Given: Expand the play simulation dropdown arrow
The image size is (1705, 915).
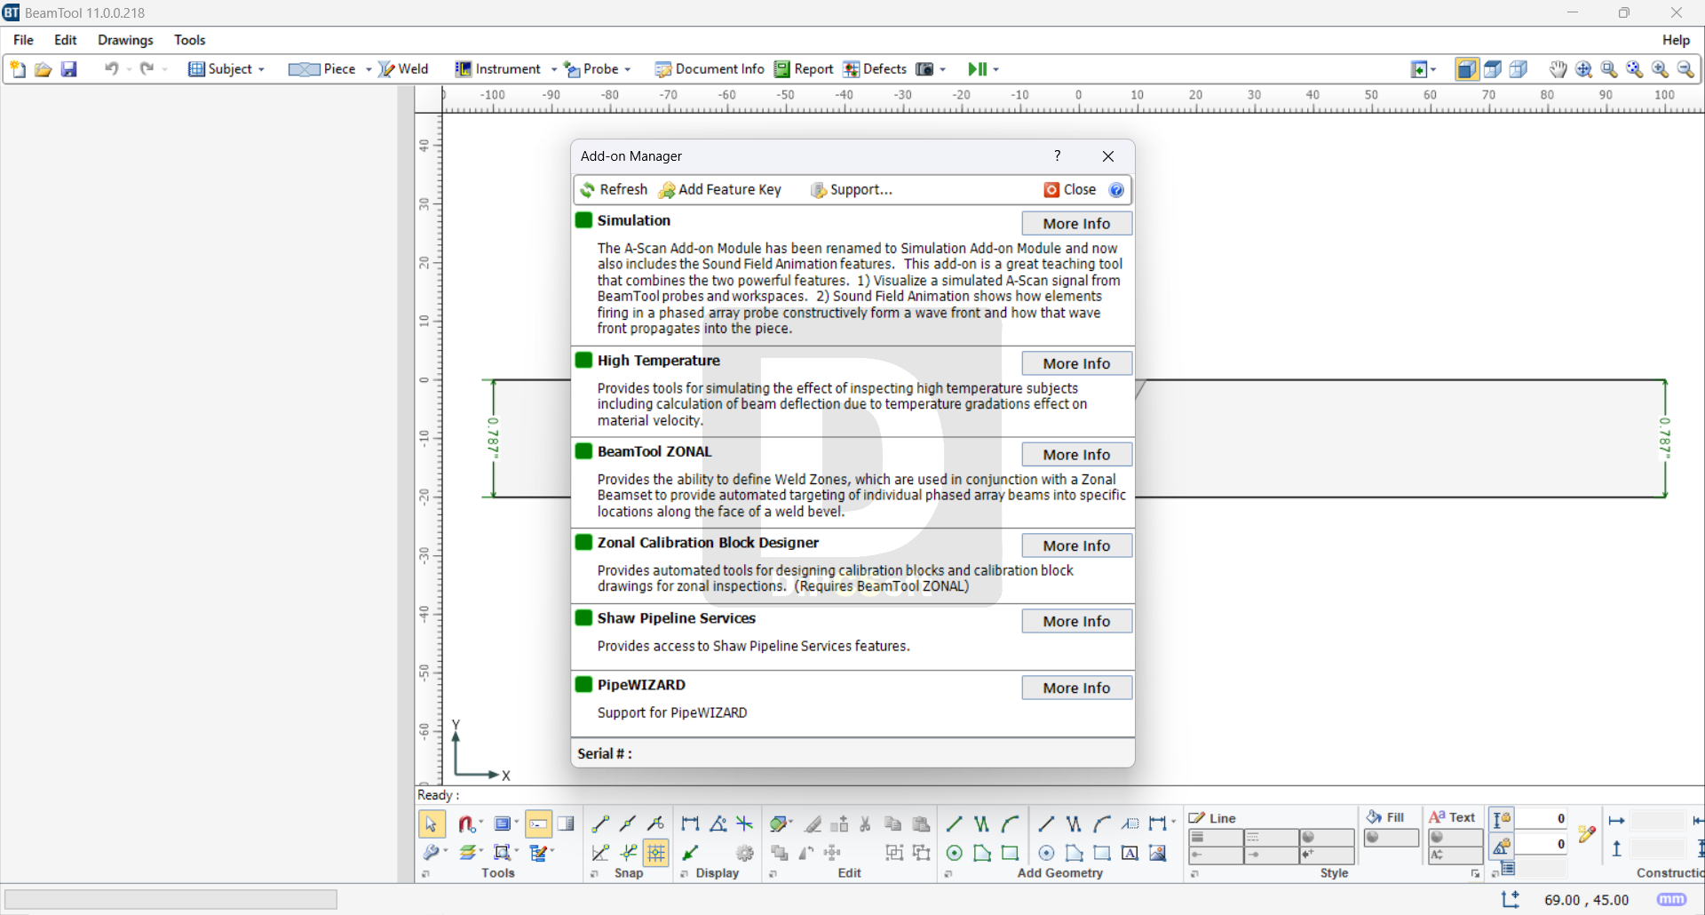Looking at the screenshot, I should tap(996, 69).
